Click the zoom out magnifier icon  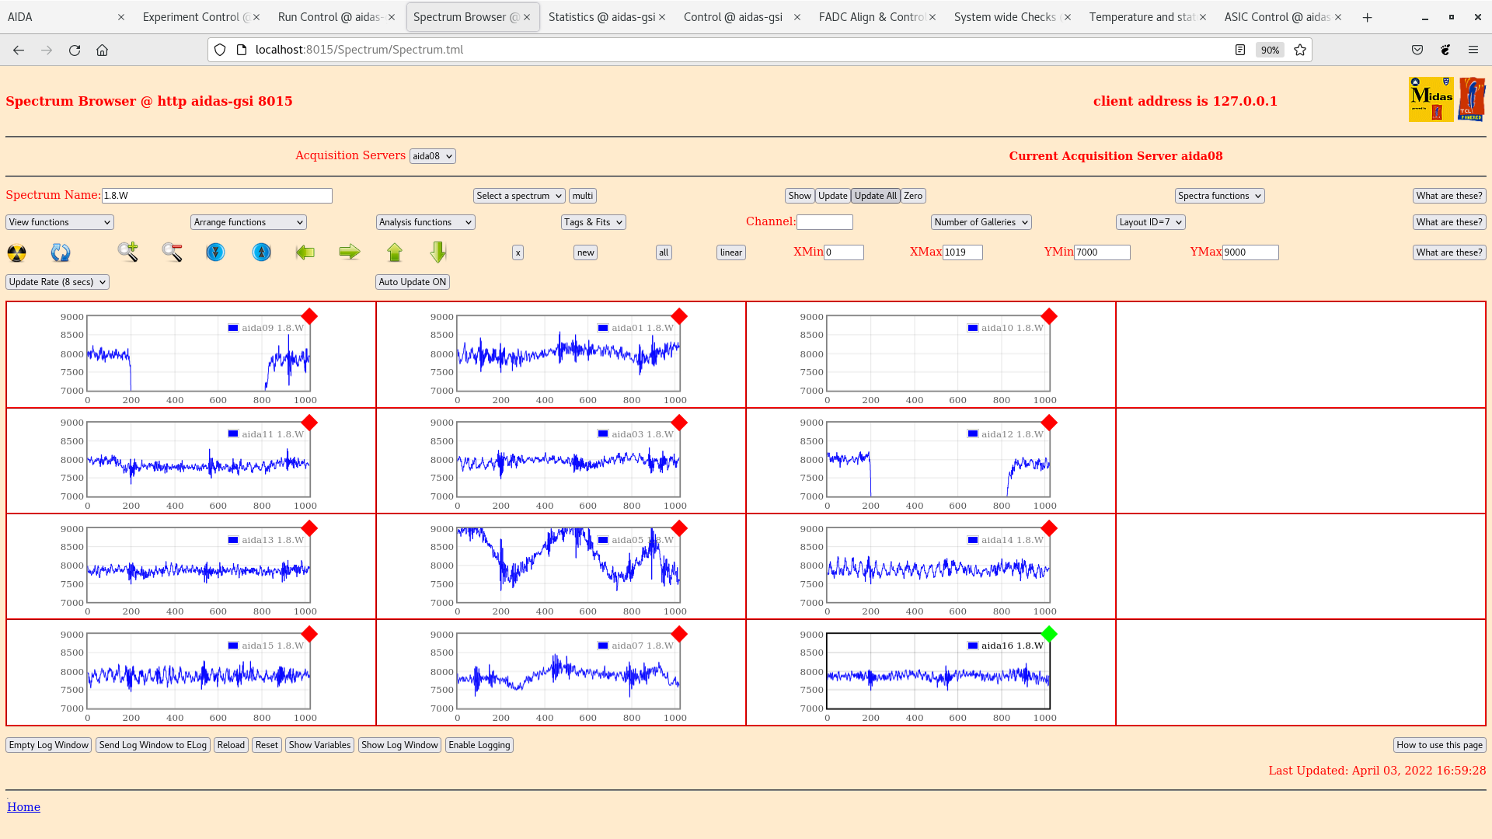[172, 252]
